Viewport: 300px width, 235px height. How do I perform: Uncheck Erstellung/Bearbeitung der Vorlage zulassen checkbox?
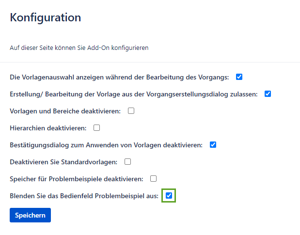(268, 94)
